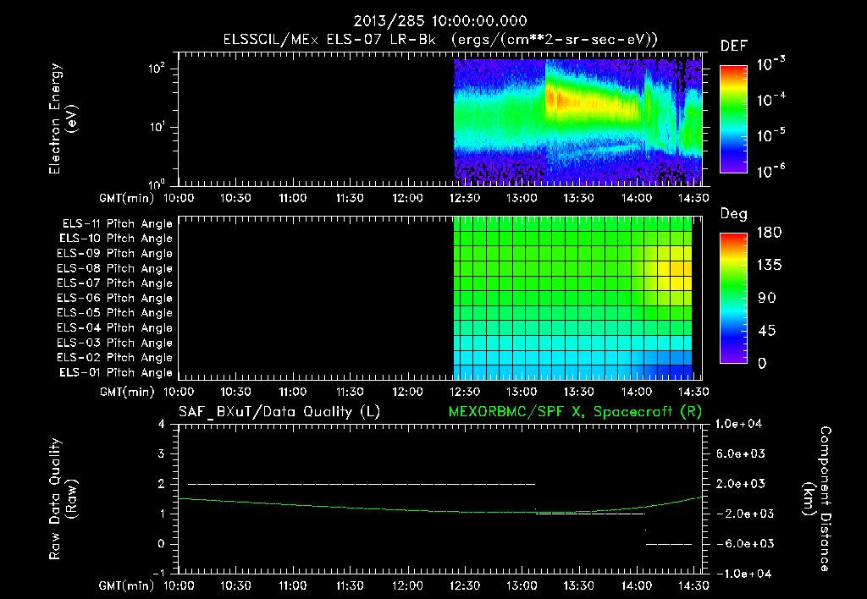Select the ELS-09 Pitch Angle row label
This screenshot has width=867, height=599.
(115, 254)
